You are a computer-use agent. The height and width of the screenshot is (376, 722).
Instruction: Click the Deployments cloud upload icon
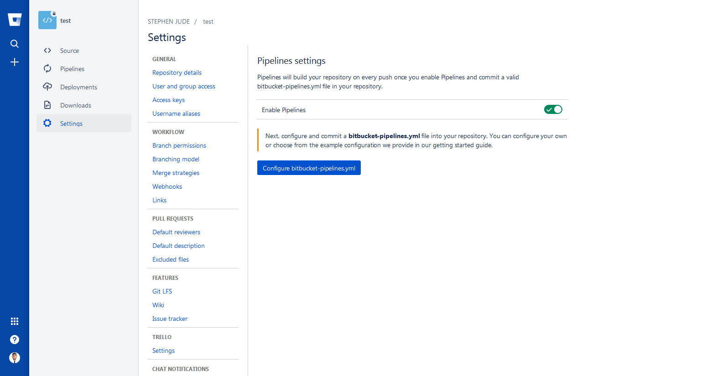click(47, 87)
